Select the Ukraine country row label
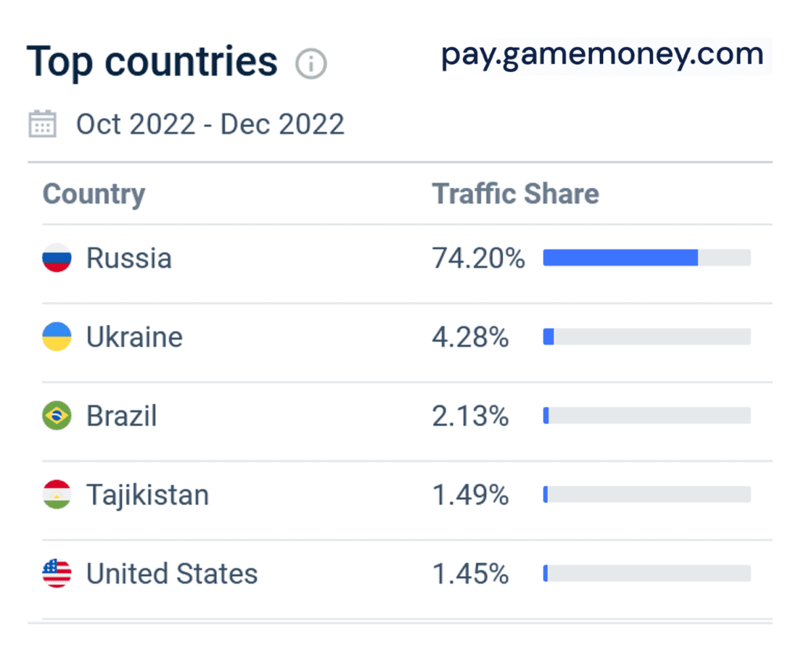The image size is (801, 656). [135, 337]
